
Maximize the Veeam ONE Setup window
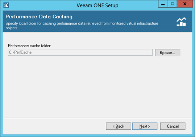point(173,4)
